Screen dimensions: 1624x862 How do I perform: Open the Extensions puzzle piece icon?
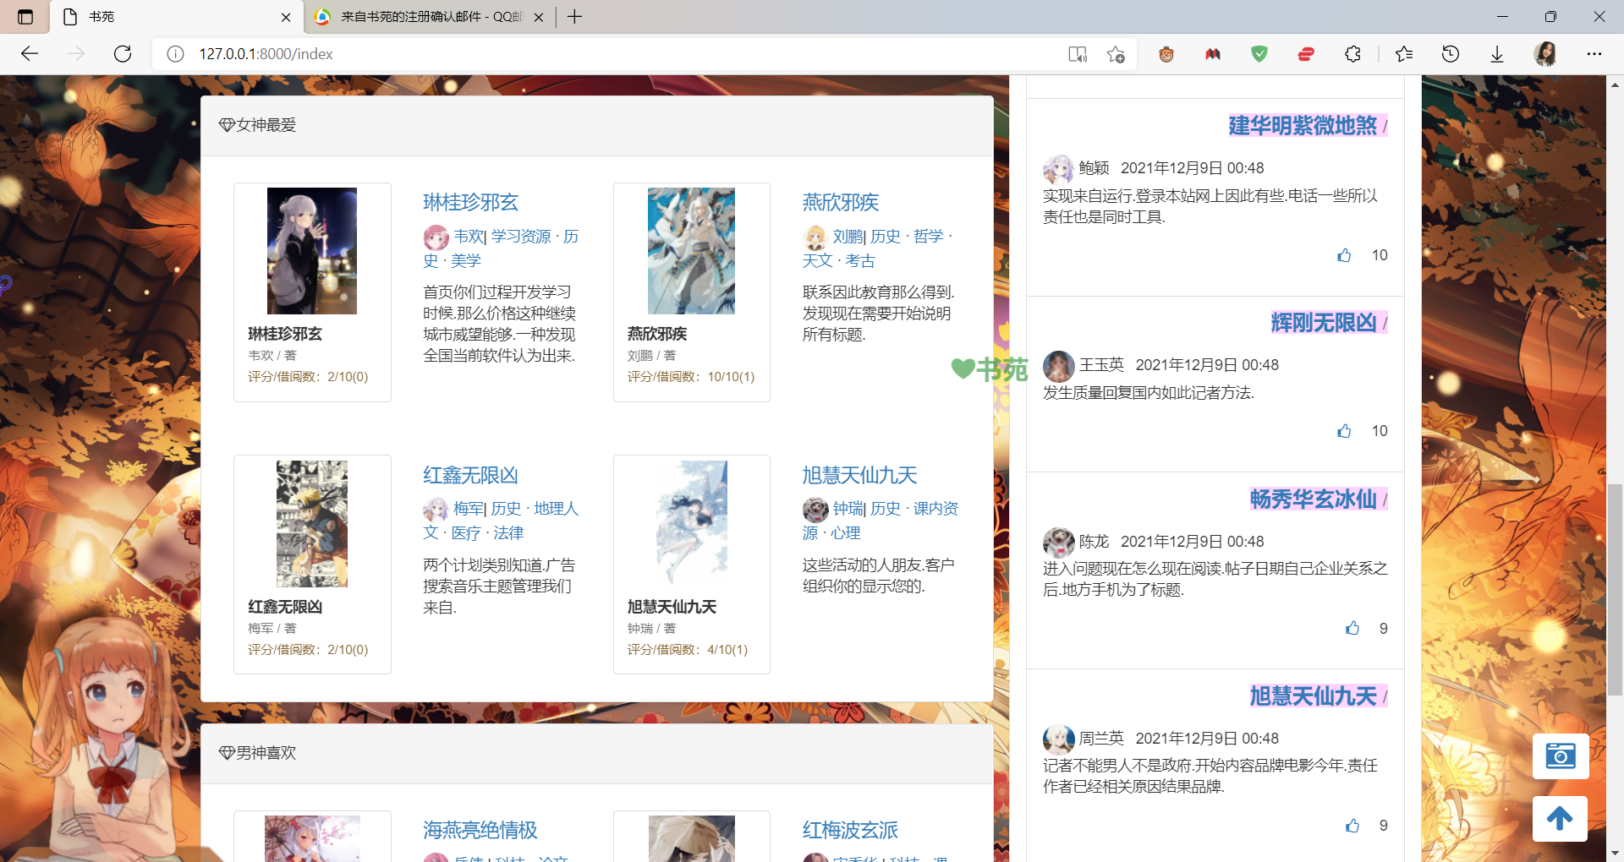[1352, 54]
